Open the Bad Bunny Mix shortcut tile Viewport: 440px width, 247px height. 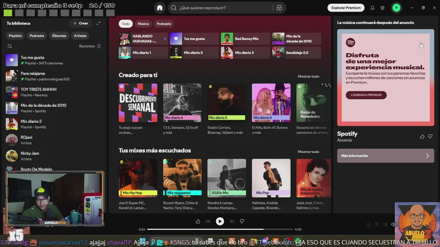245,39
